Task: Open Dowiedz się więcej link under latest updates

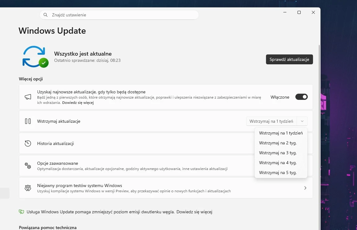Action: coord(78,103)
